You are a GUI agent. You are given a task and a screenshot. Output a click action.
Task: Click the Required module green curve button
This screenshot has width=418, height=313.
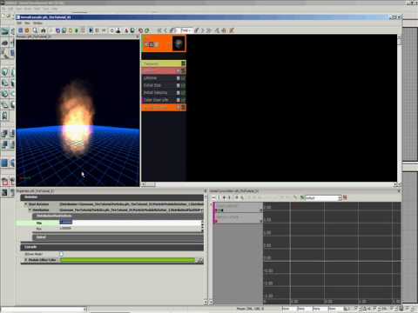pyautogui.click(x=183, y=63)
